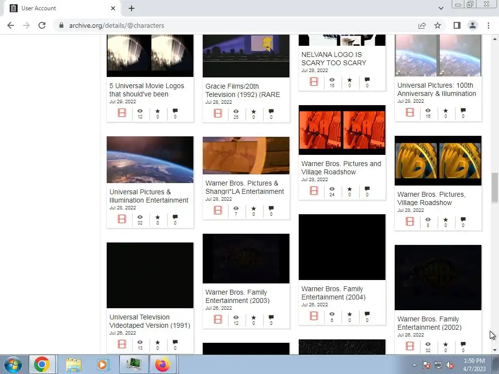Click Earth thumbnail of Universal Pictures & Illumination Entertainment

pyautogui.click(x=150, y=160)
